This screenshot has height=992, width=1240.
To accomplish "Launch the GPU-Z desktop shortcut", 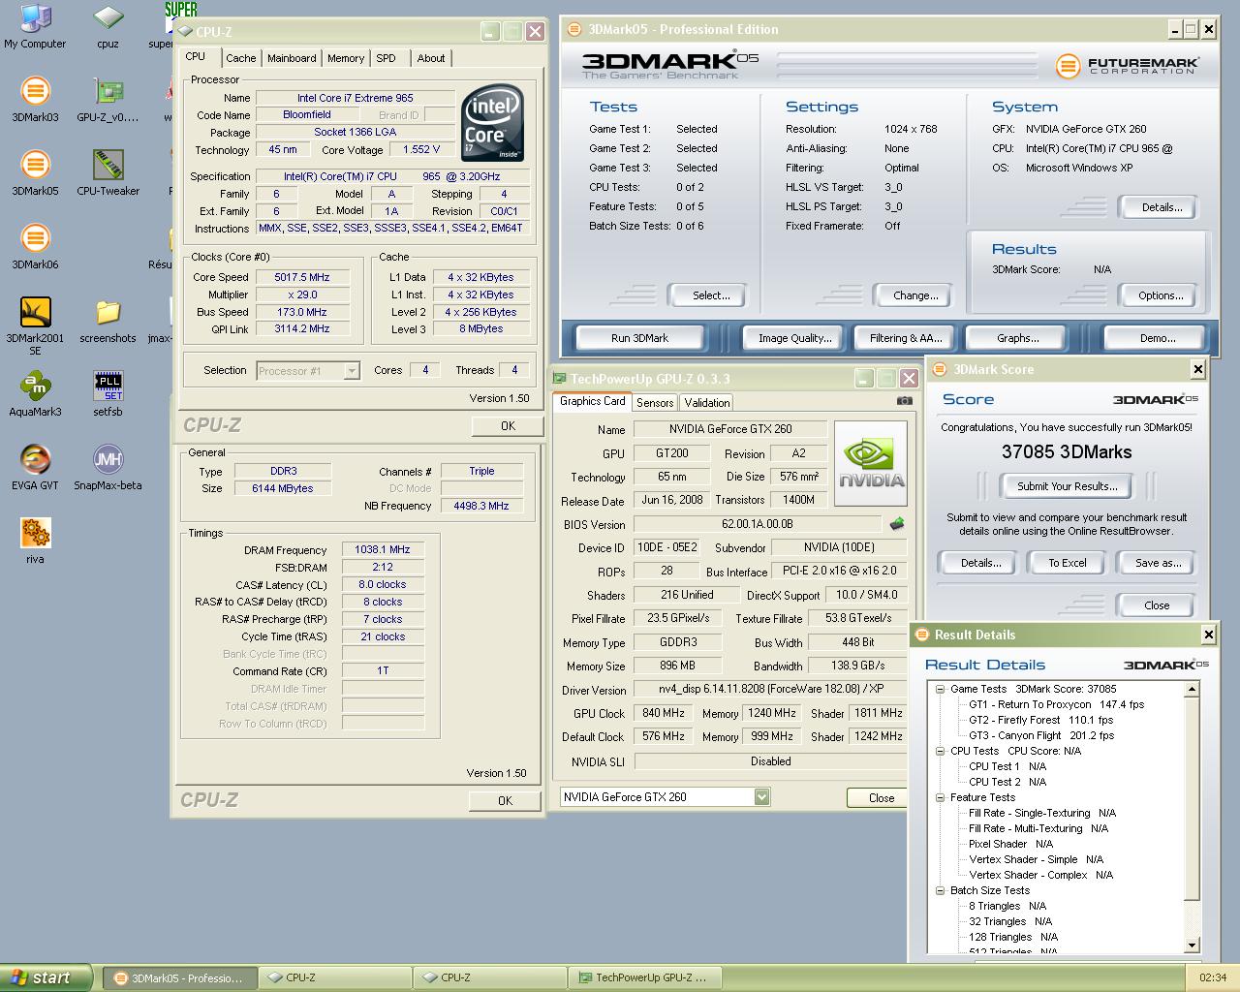I will (x=108, y=100).
